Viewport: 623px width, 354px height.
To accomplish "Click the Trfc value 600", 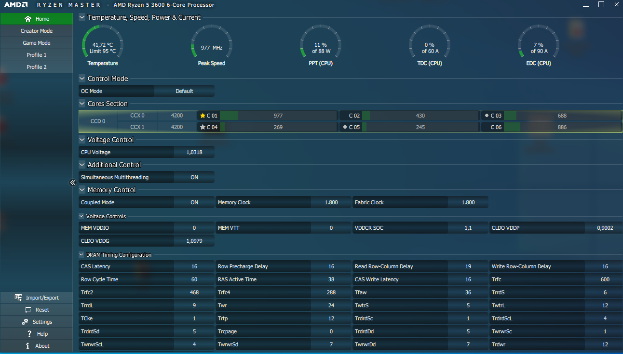I will tap(605, 279).
